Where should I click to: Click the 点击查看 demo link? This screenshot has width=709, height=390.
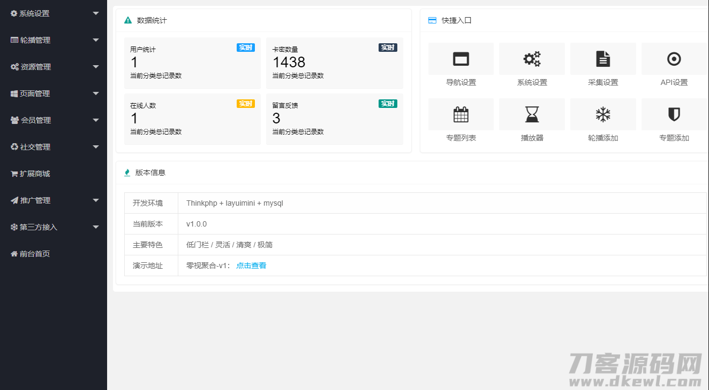tap(251, 266)
